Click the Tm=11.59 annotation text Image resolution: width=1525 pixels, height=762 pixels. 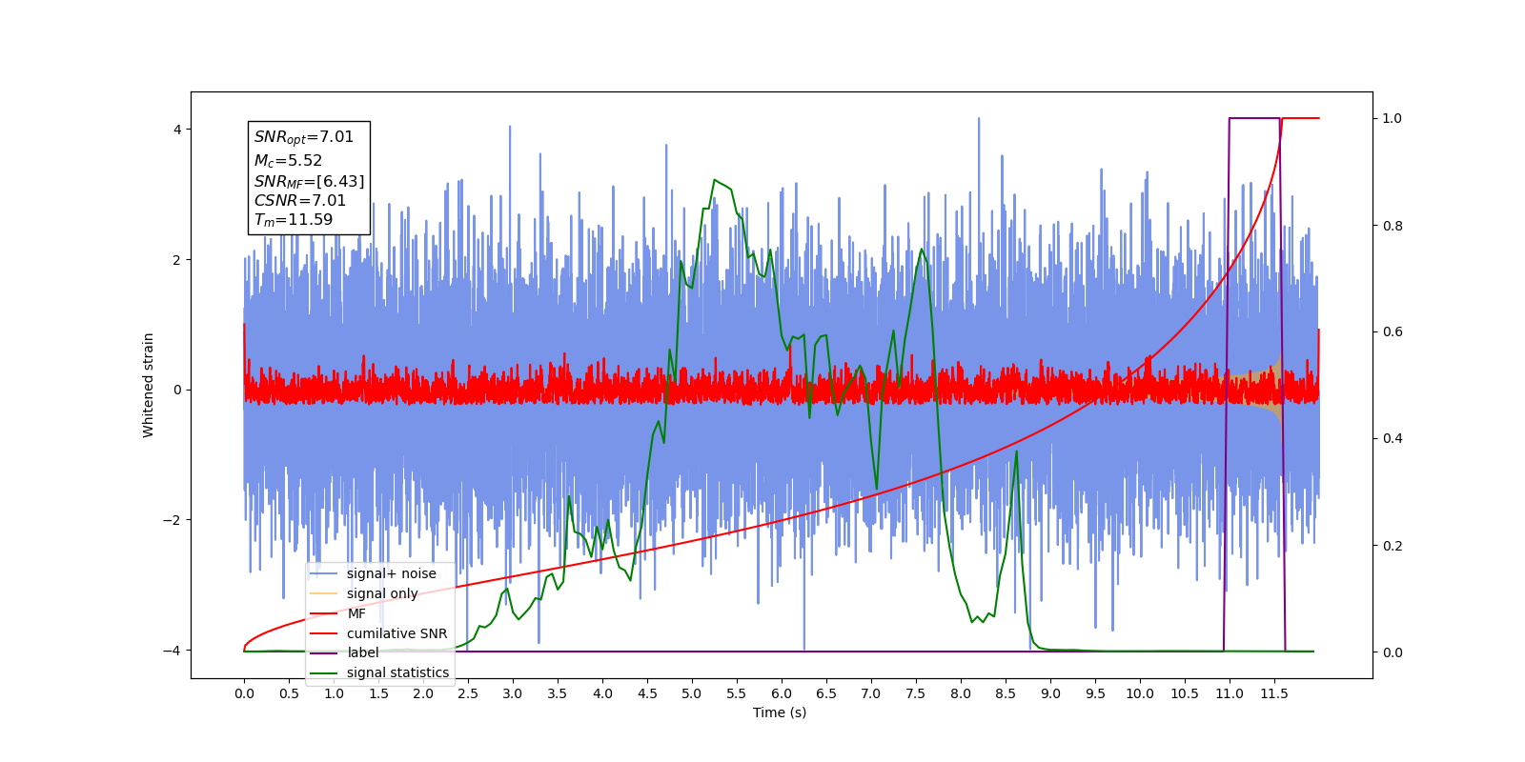click(x=294, y=220)
